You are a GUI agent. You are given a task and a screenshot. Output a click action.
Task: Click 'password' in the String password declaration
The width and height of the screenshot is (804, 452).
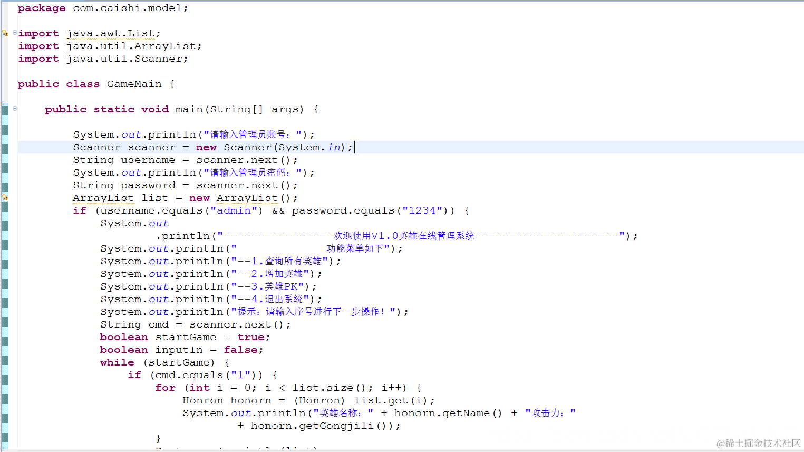[148, 186]
